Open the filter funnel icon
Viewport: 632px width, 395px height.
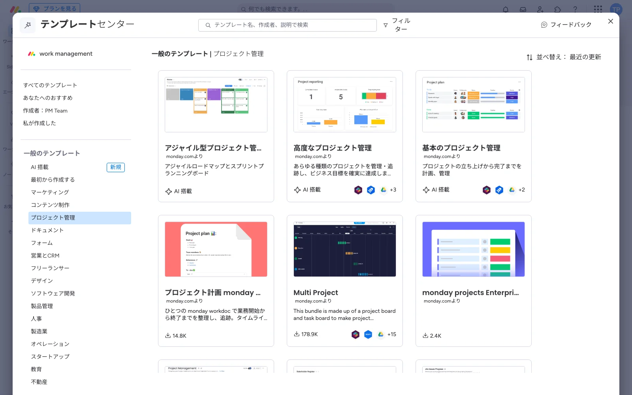tap(386, 25)
